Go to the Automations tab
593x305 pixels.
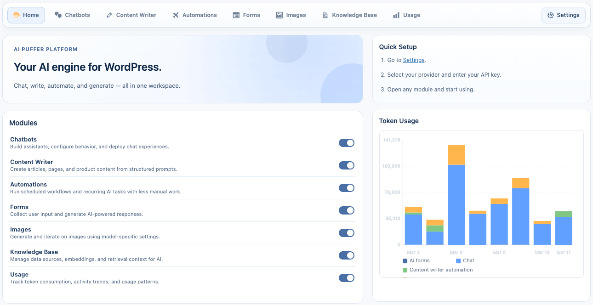pos(195,15)
